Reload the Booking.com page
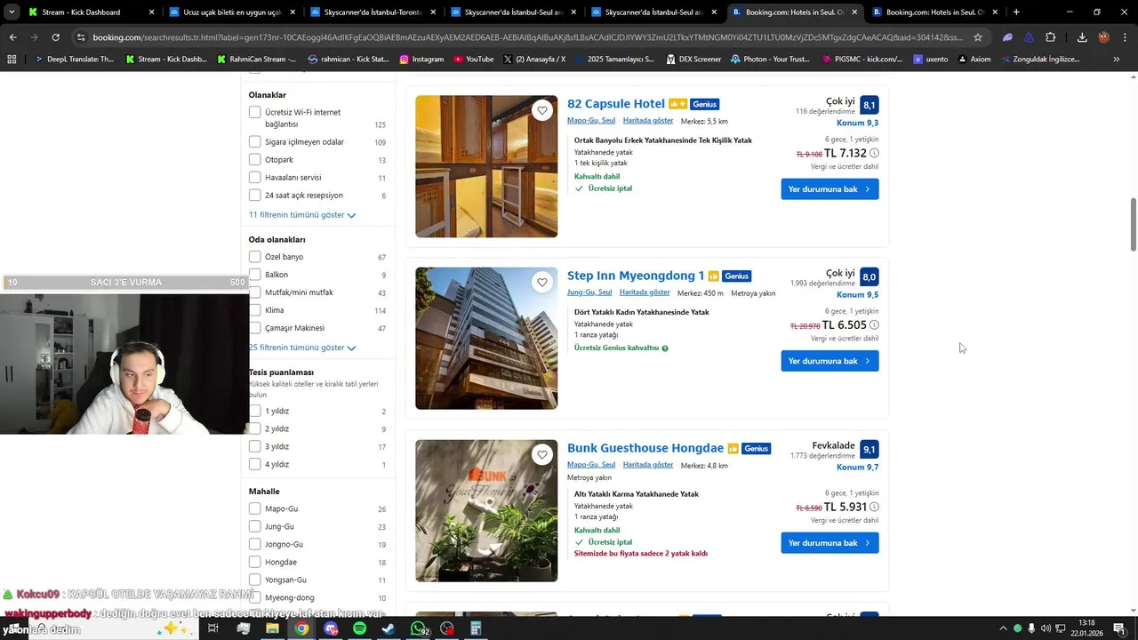Viewport: 1138px width, 640px height. 55,37
